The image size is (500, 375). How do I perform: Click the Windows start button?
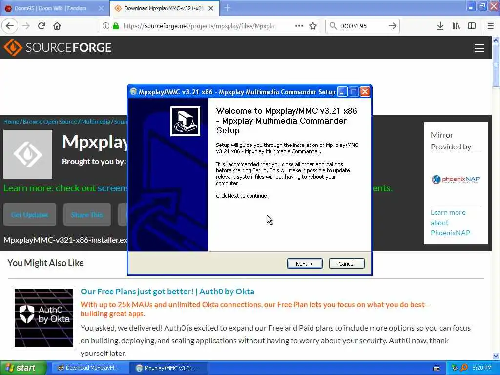(x=23, y=368)
